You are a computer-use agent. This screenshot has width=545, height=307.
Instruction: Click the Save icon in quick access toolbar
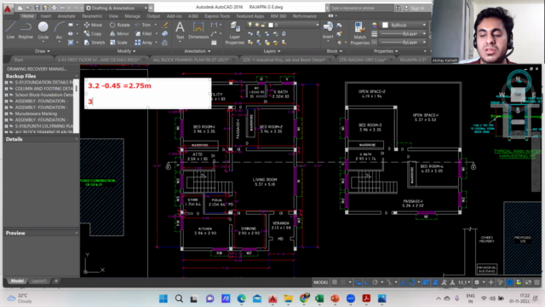37,8
